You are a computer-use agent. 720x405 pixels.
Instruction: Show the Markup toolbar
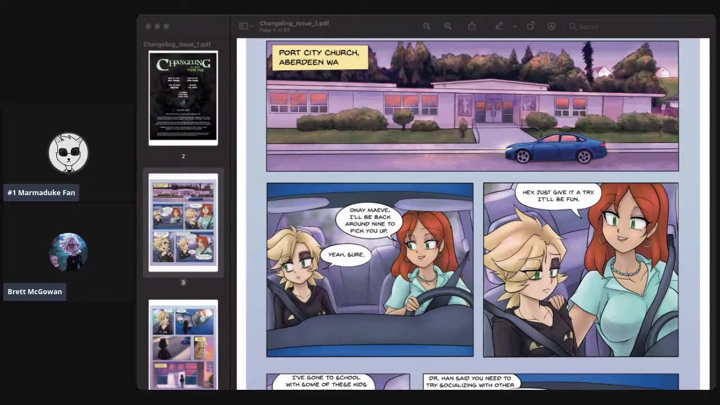coord(551,26)
